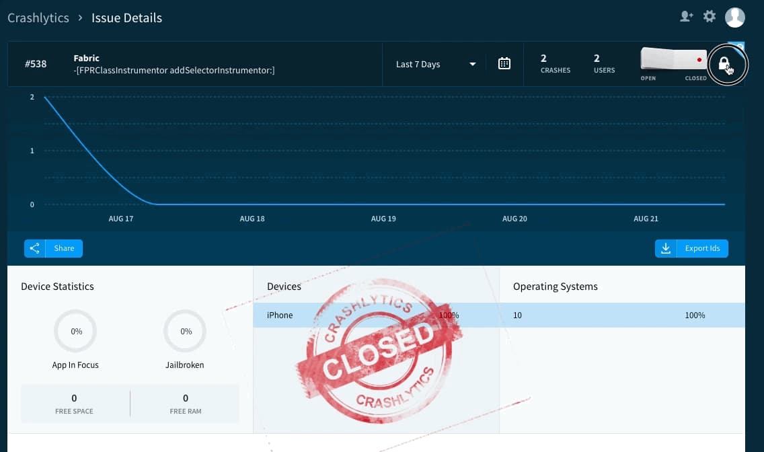Click the AUG 21 axis label
764x452 pixels.
(x=646, y=219)
